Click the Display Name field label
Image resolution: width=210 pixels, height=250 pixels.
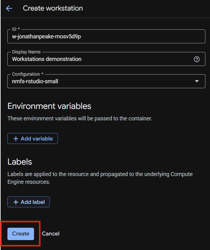(x=26, y=52)
